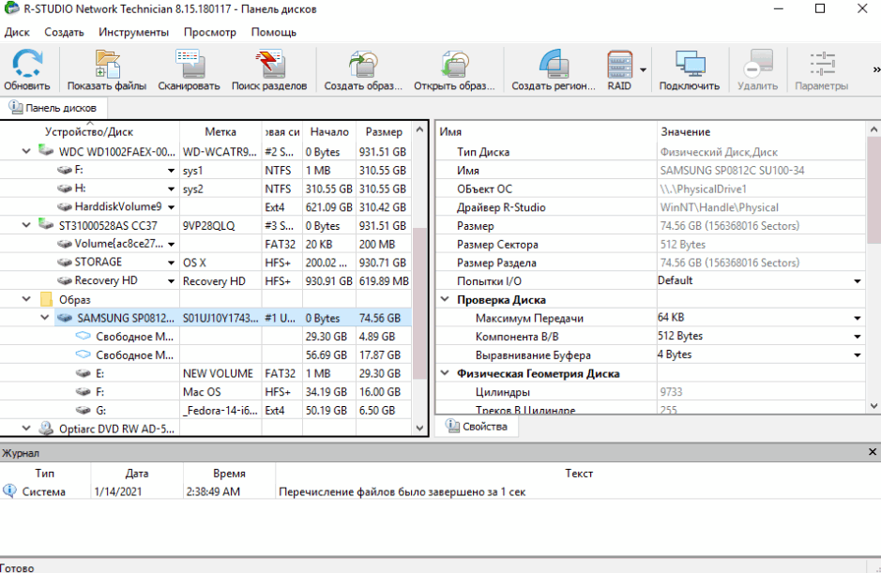This screenshot has height=573, width=881.
Task: Click the SAMSUNG SP0812 image disk icon
Action: click(65, 318)
